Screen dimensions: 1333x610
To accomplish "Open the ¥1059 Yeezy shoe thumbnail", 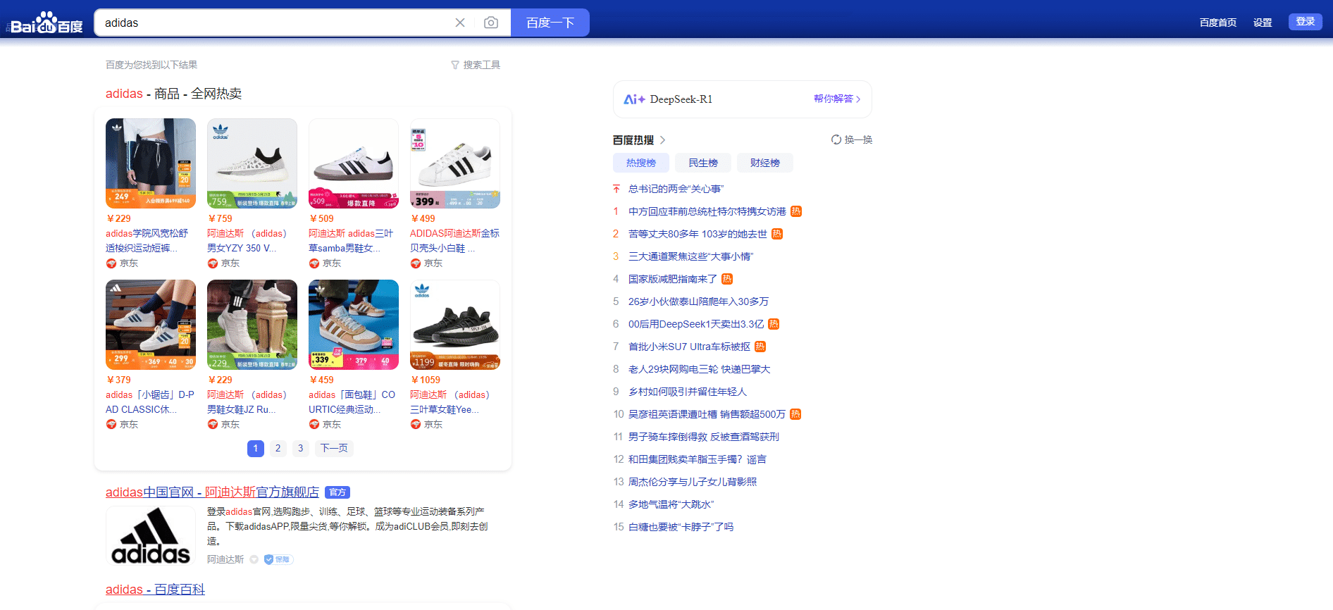I will click(455, 325).
